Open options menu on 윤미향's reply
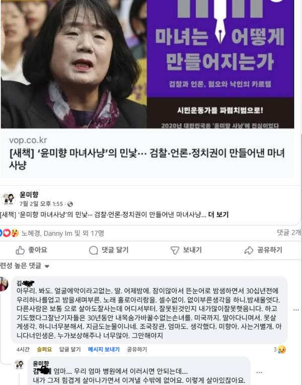302x385 pixels. (x=259, y=372)
